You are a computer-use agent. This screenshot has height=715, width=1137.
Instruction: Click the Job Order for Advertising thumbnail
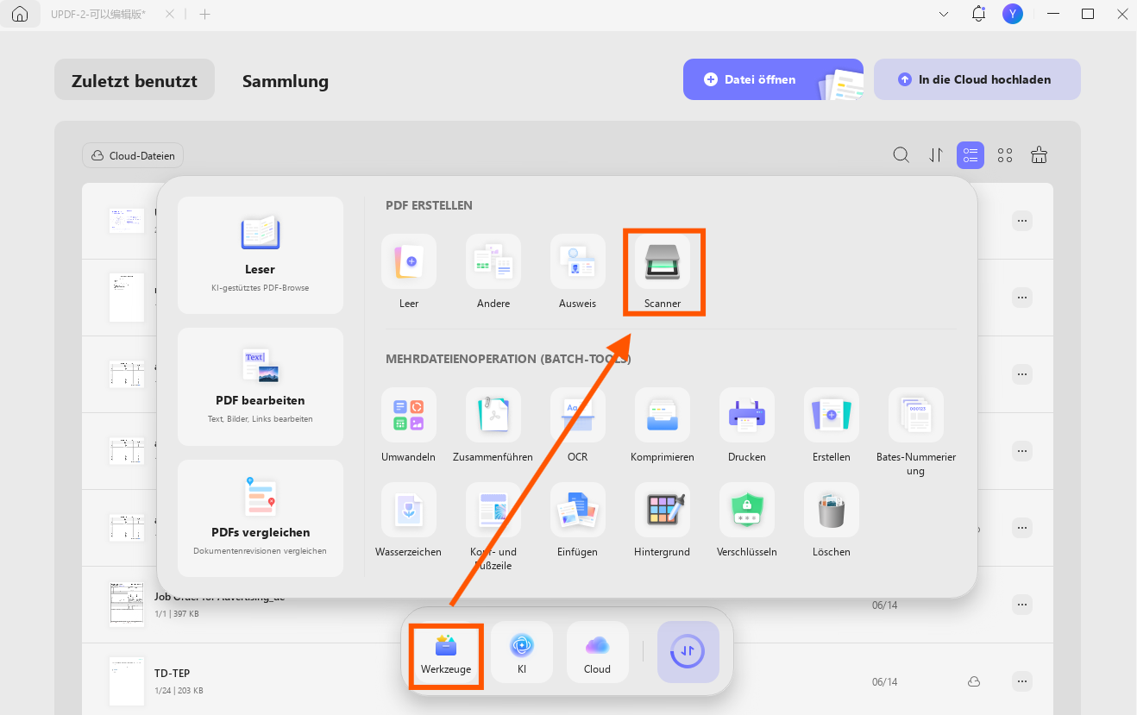pyautogui.click(x=126, y=604)
